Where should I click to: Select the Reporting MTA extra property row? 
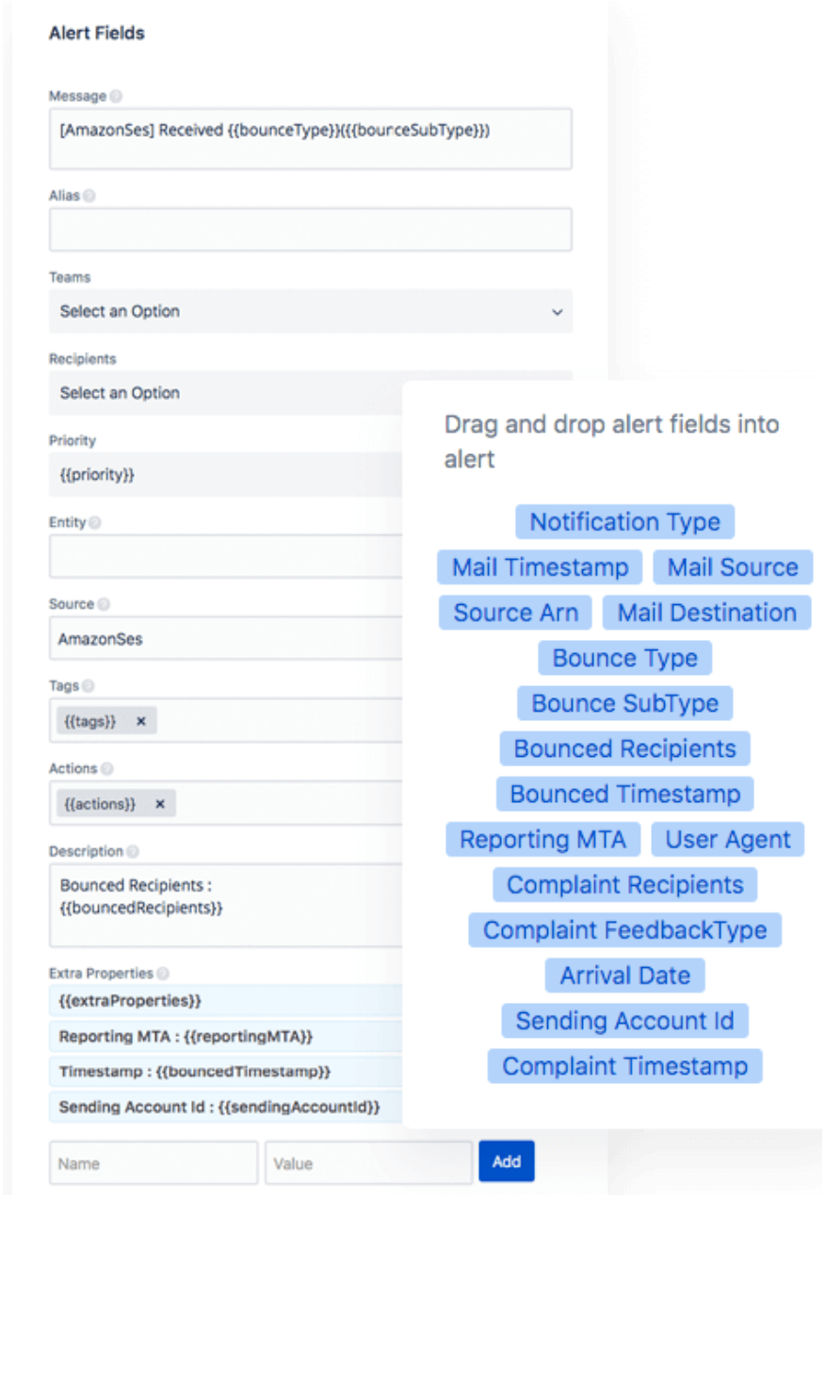click(226, 1037)
